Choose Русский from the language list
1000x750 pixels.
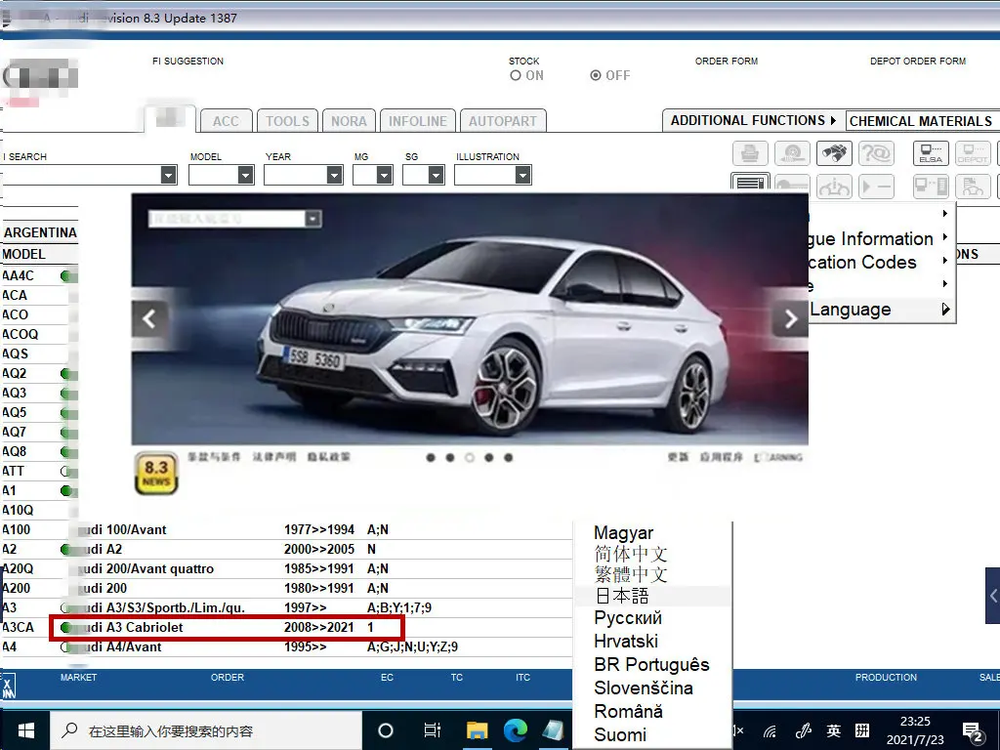pos(628,618)
